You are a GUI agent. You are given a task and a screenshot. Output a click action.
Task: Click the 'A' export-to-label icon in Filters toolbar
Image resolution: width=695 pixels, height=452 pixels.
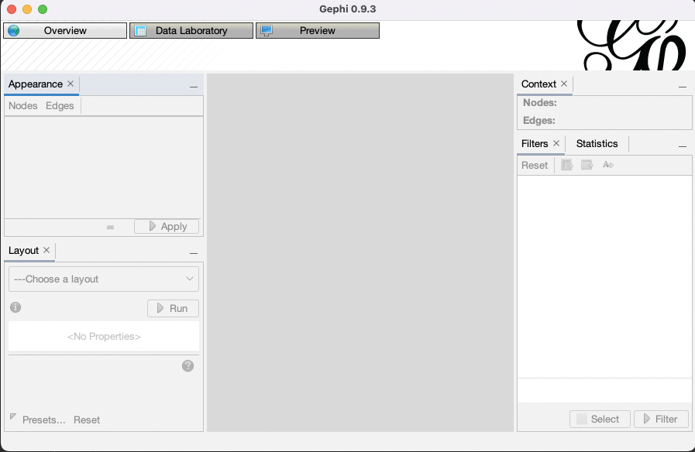click(607, 164)
